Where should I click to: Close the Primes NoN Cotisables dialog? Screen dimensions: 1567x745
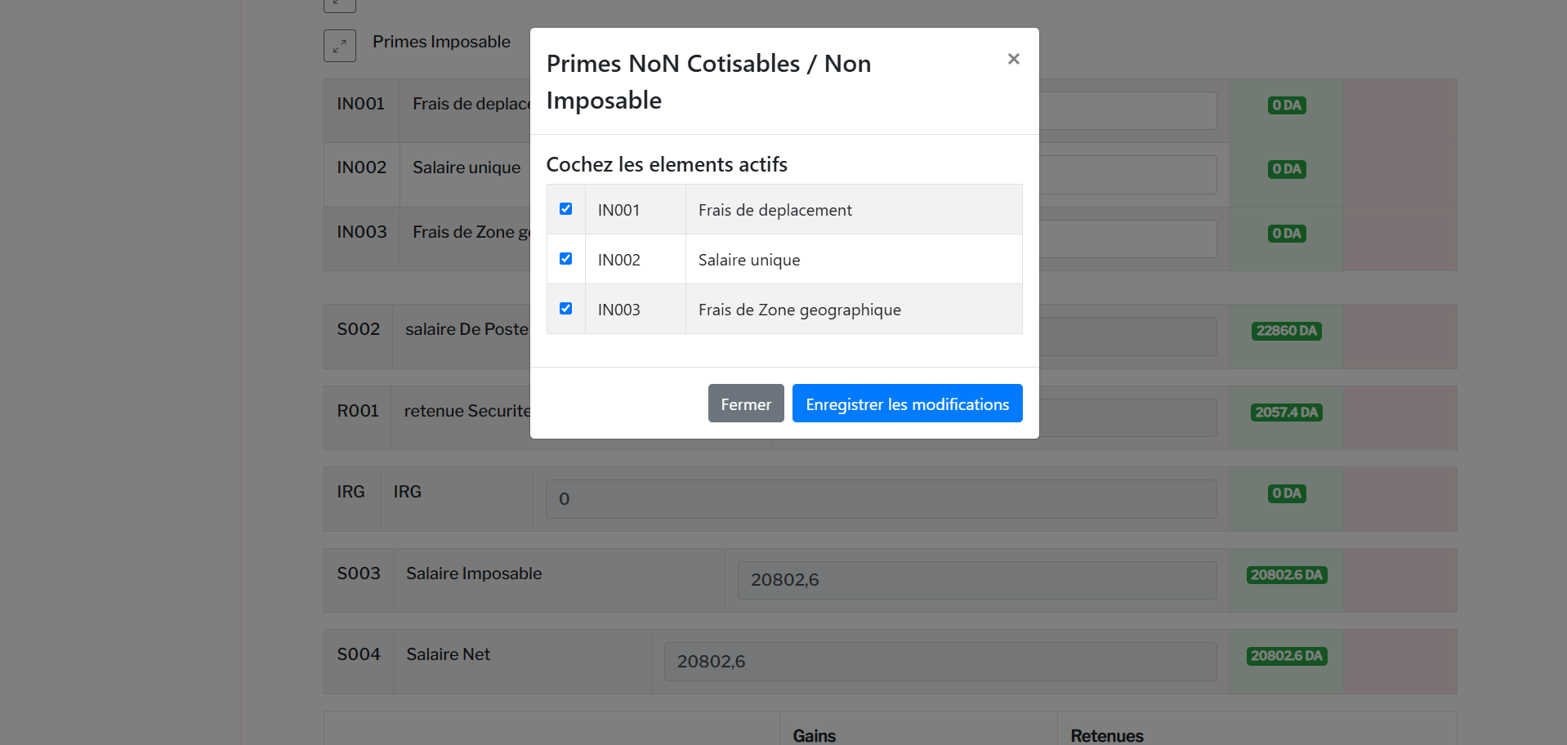[x=1013, y=59]
